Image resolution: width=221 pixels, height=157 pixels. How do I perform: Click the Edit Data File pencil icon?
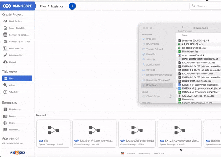pos(6,55)
